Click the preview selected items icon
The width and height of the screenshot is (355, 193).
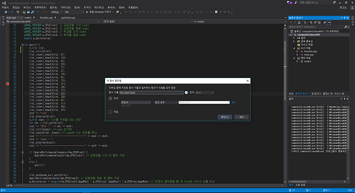click(329, 22)
